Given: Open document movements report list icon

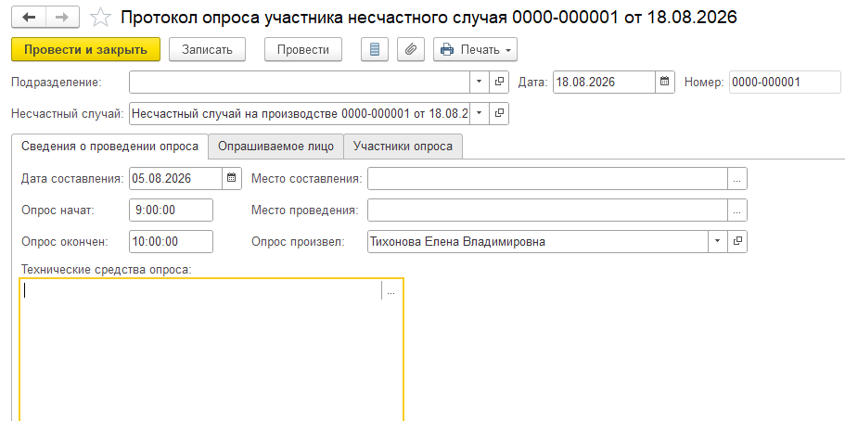Looking at the screenshot, I should point(375,49).
